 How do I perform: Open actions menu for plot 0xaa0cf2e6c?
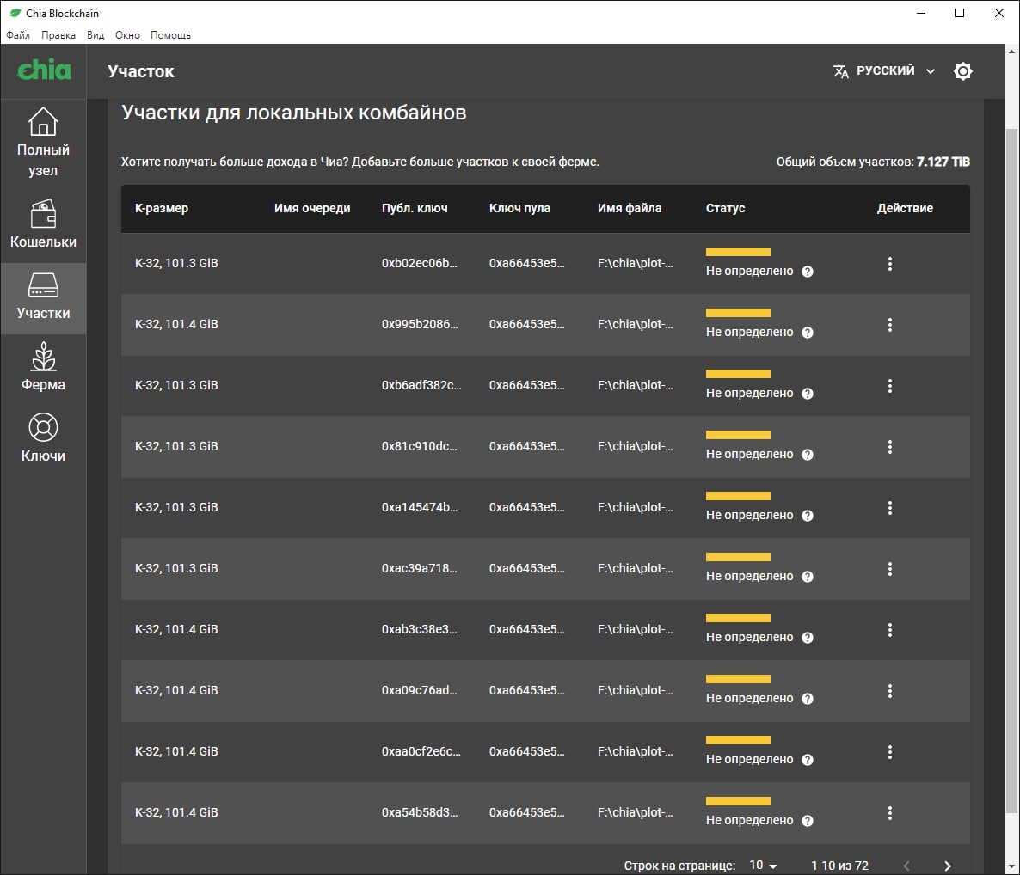point(890,752)
